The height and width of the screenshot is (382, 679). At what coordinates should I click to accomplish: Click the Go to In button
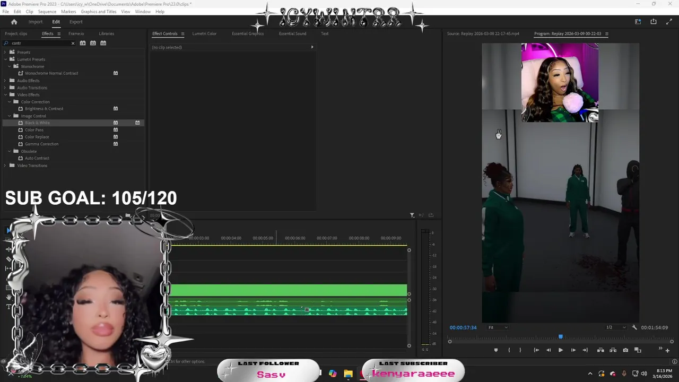click(x=536, y=350)
